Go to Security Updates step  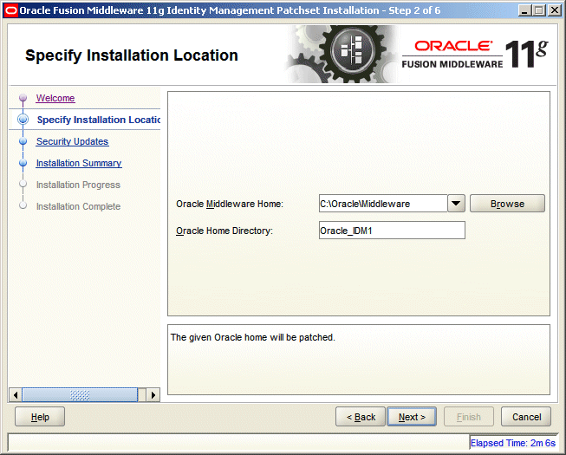[x=72, y=141]
